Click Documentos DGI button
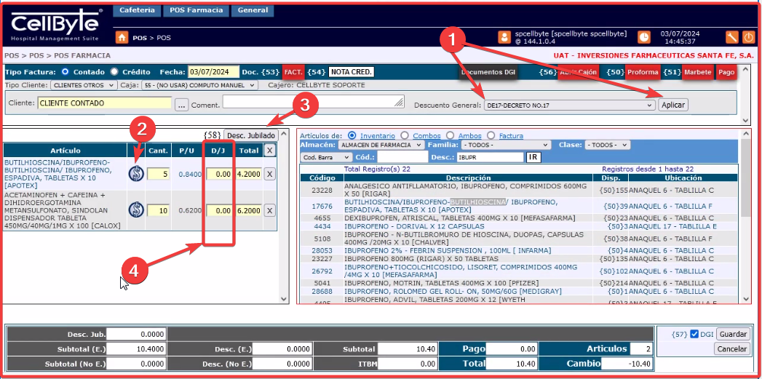 pyautogui.click(x=488, y=73)
